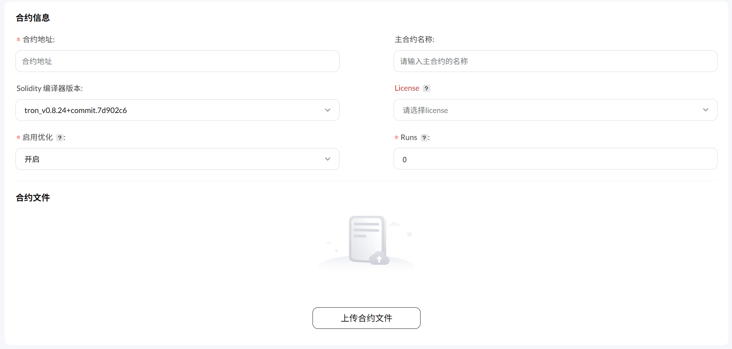The image size is (732, 349).
Task: Click the 启用优化 label text
Action: click(x=37, y=137)
